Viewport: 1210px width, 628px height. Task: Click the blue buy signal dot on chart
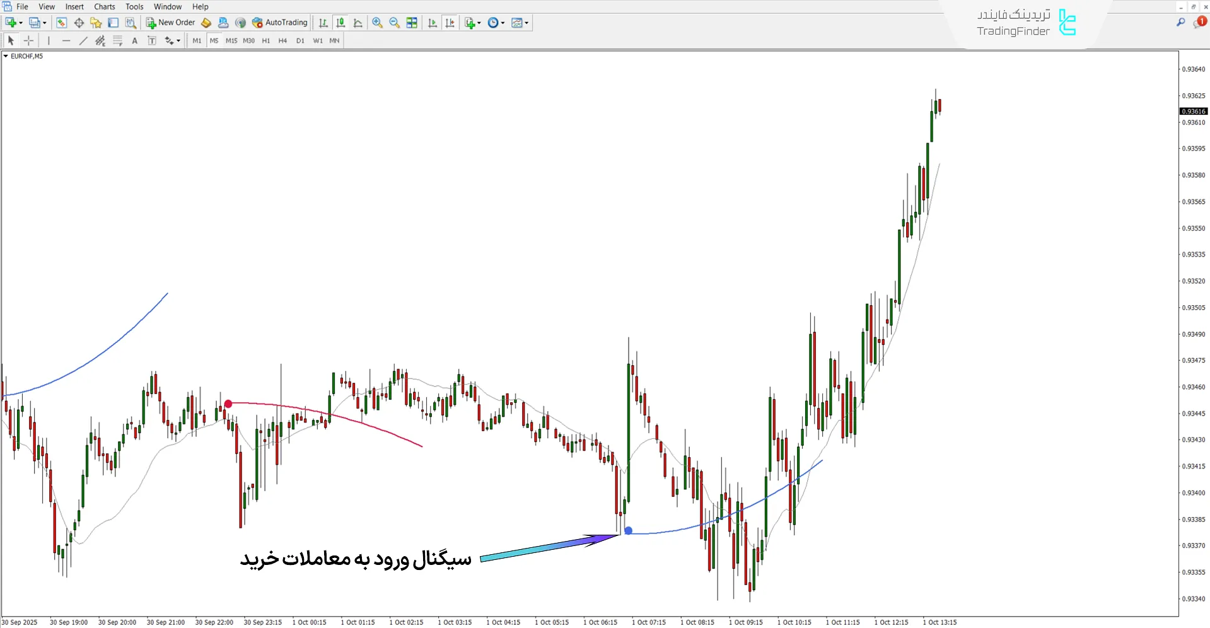tap(628, 531)
